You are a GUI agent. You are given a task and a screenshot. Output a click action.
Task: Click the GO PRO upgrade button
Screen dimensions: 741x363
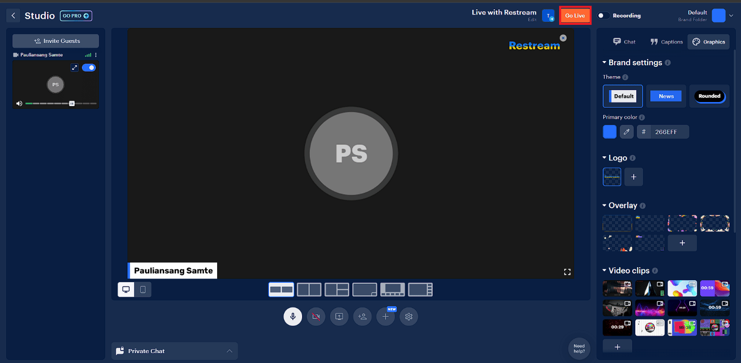click(x=76, y=16)
